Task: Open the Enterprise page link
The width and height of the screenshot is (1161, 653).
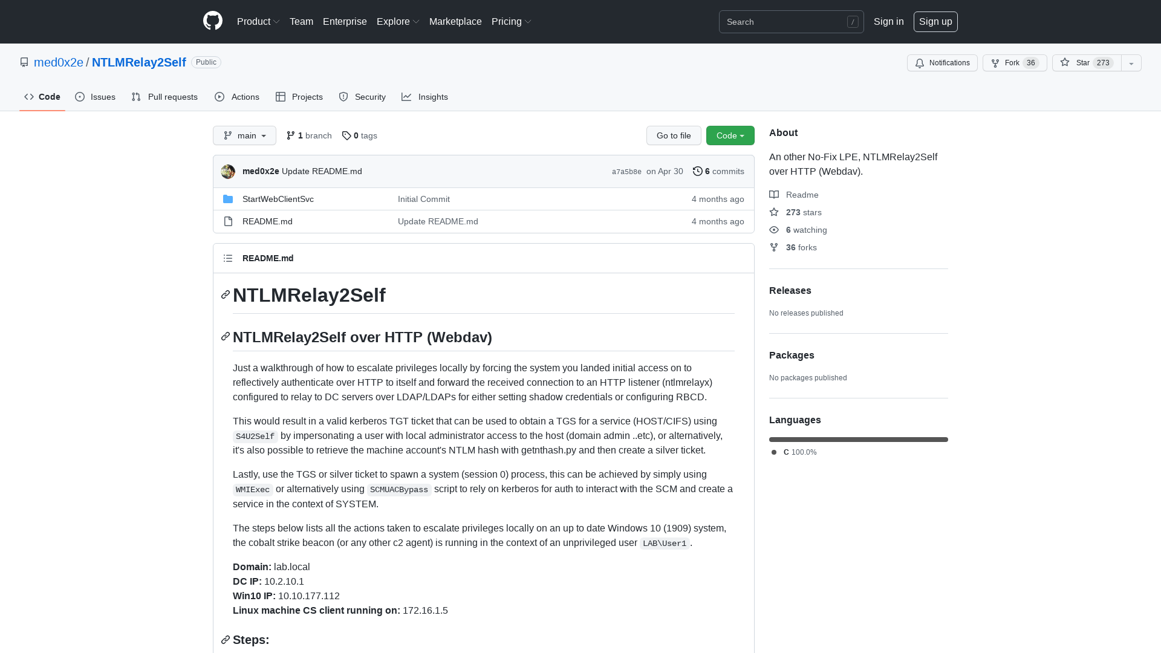Action: (345, 22)
